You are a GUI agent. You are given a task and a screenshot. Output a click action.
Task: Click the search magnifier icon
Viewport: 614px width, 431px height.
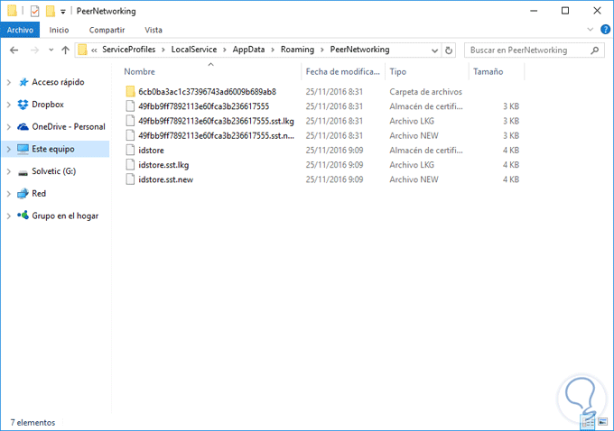tap(595, 50)
